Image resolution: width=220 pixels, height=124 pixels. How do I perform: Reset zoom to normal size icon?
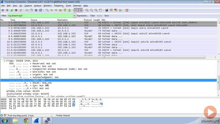coord(96,10)
